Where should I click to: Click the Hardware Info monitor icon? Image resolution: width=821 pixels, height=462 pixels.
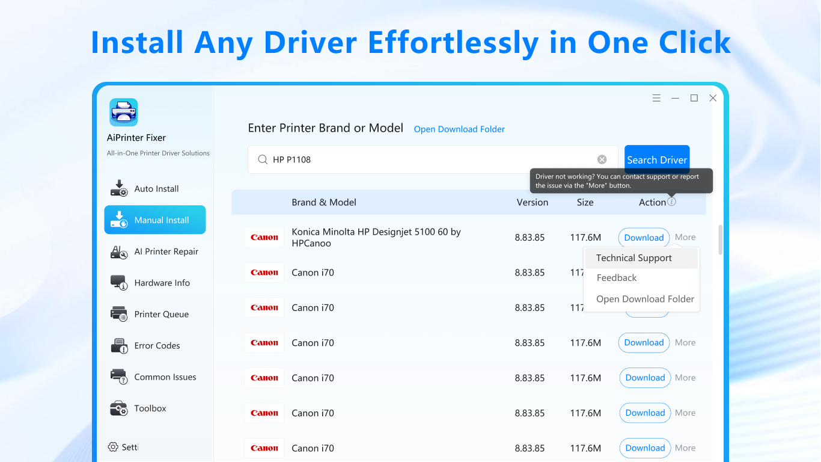click(x=119, y=283)
